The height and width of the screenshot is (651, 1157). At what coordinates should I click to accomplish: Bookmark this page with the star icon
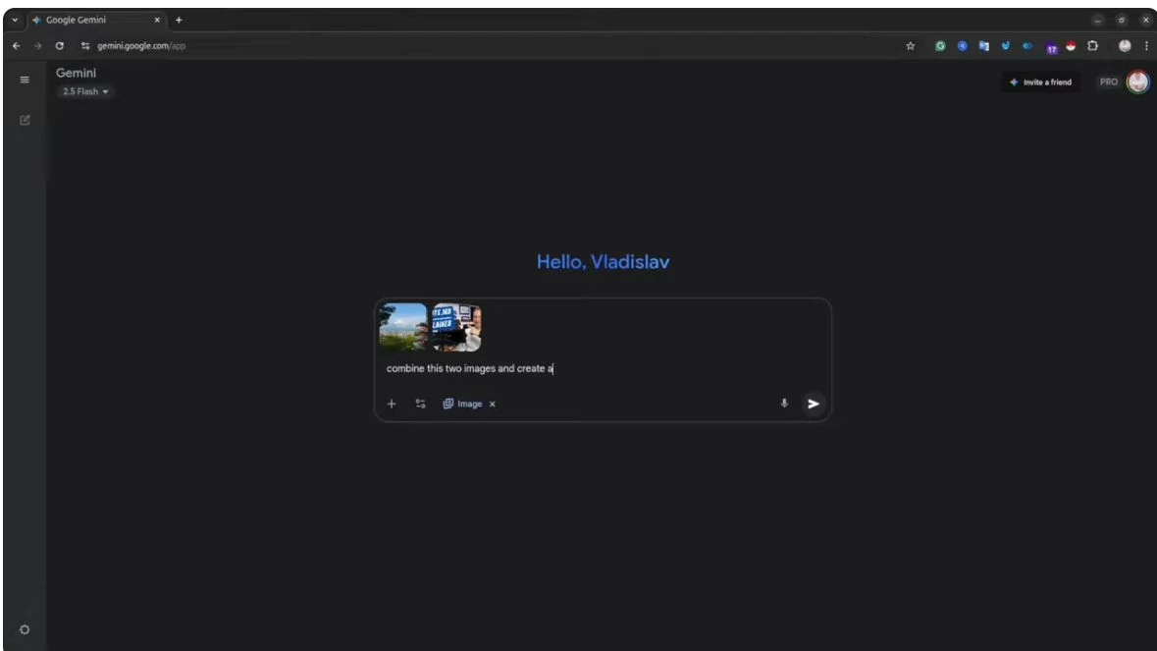pyautogui.click(x=910, y=46)
